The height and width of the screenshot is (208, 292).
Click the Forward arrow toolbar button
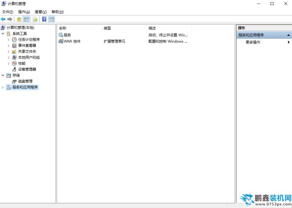coord(10,19)
